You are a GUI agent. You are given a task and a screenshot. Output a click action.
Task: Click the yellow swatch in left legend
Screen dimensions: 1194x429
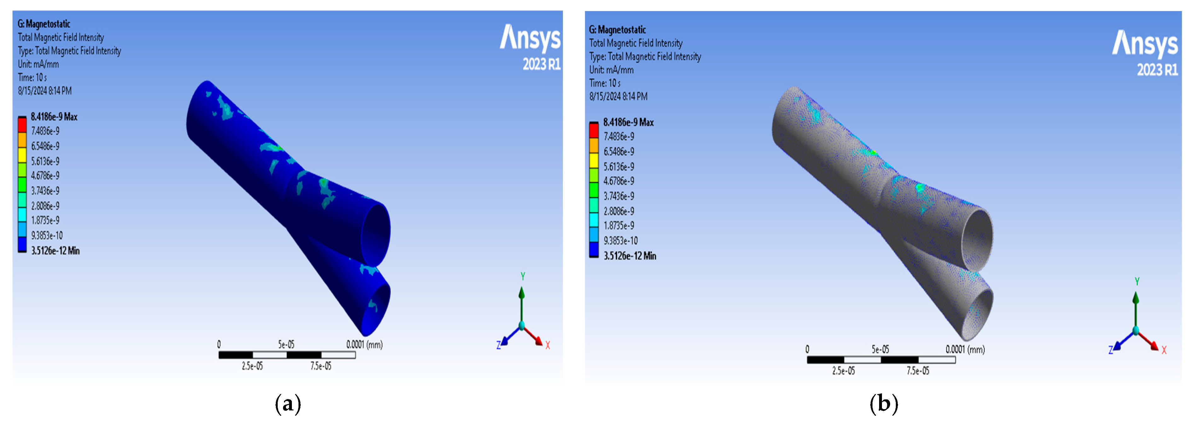point(22,155)
